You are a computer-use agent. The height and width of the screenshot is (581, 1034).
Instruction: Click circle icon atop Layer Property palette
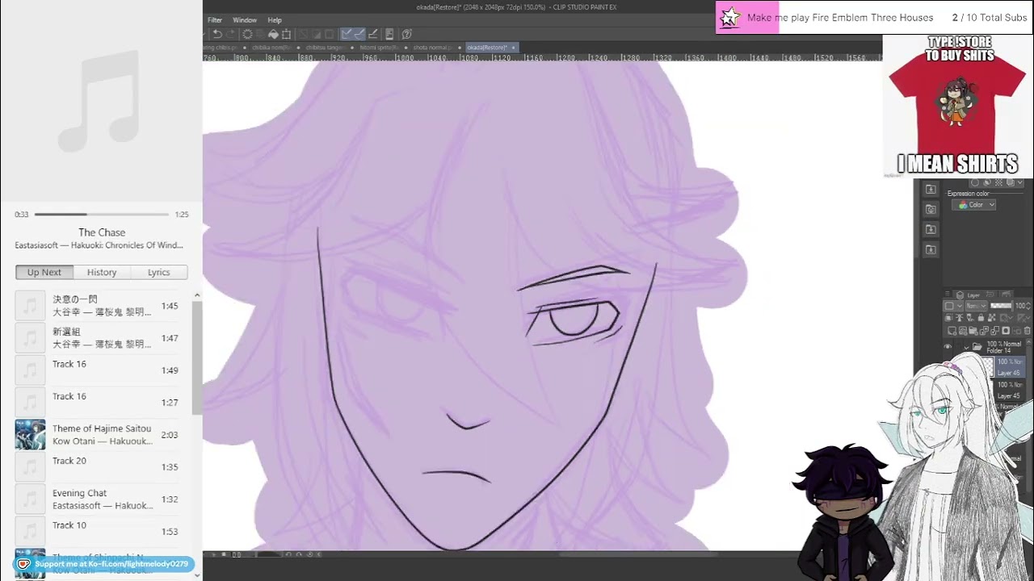pyautogui.click(x=975, y=182)
